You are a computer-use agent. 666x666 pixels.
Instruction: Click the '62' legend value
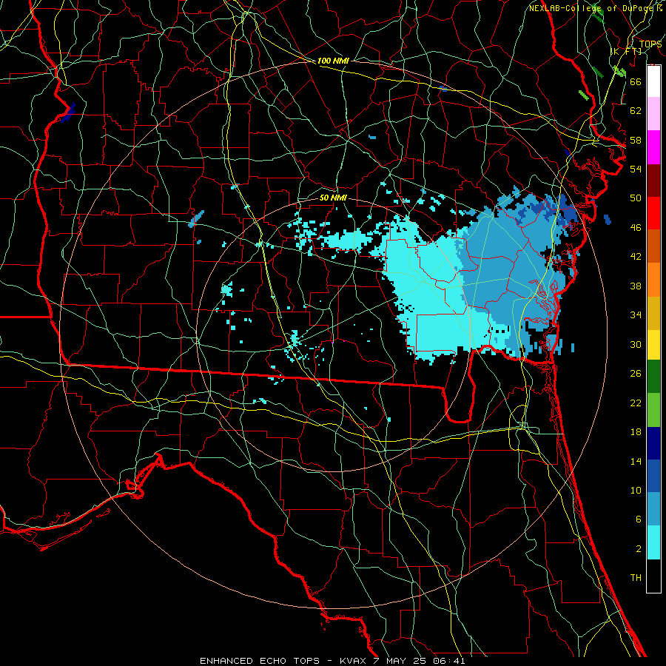(x=636, y=111)
